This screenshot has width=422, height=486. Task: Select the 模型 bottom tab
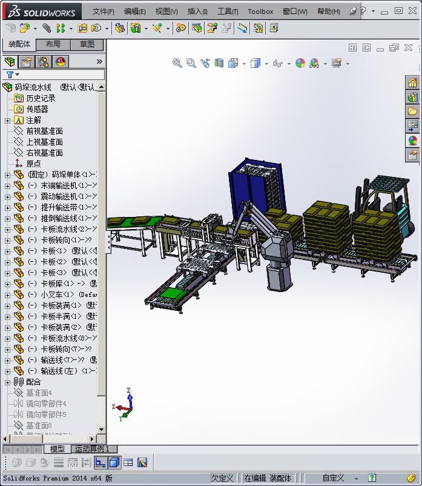tap(58, 448)
